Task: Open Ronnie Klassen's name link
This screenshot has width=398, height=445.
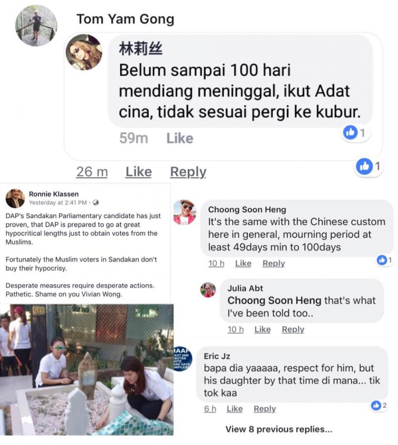Action: click(54, 194)
